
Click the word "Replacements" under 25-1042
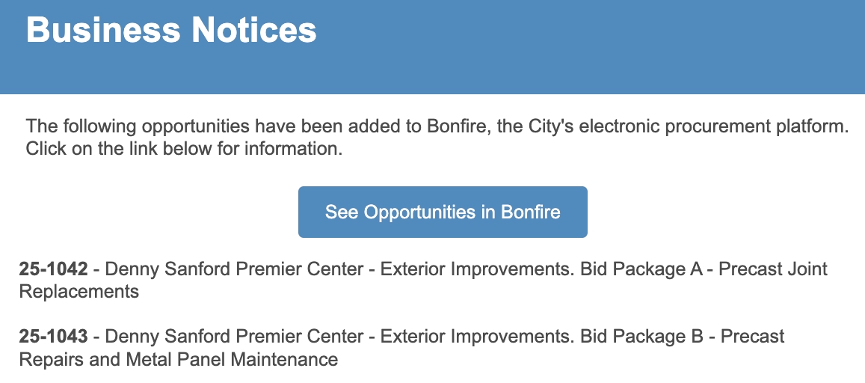pyautogui.click(x=79, y=292)
